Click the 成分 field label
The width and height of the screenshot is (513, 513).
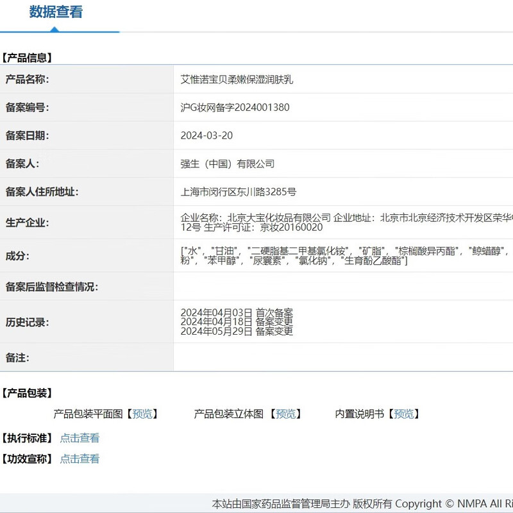click(x=17, y=256)
